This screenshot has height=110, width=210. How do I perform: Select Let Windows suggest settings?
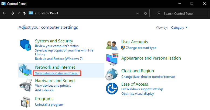142,89
